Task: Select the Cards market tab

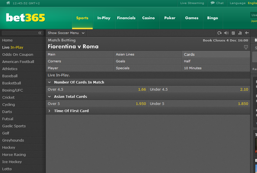Action: 216,54
